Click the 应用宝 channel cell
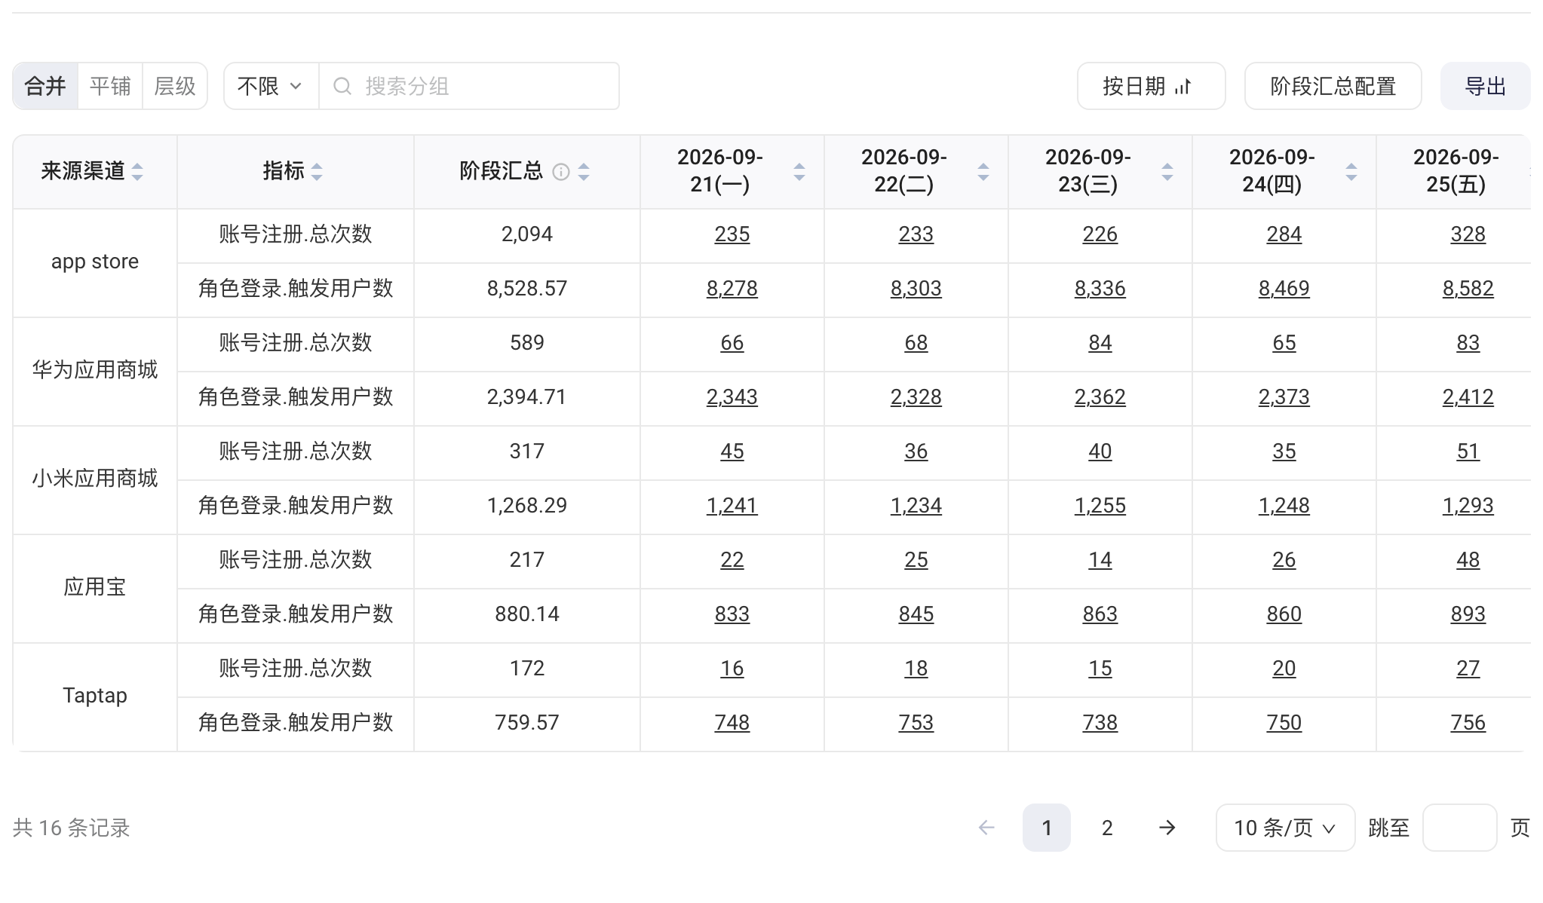 point(95,588)
